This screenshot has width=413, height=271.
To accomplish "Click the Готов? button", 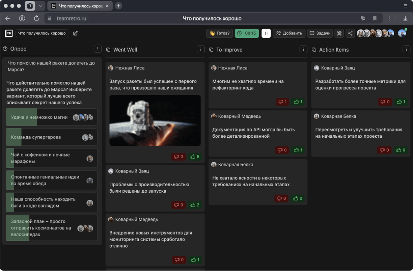I will [220, 33].
